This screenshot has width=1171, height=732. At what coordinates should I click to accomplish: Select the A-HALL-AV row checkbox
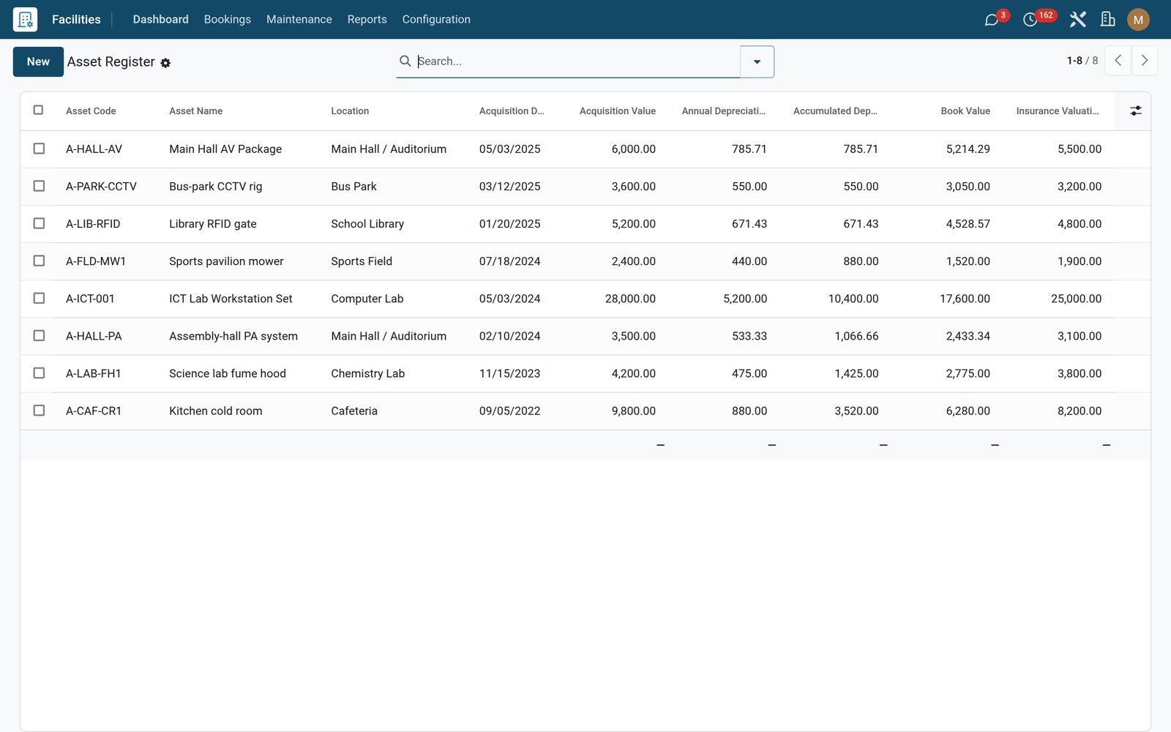tap(39, 149)
